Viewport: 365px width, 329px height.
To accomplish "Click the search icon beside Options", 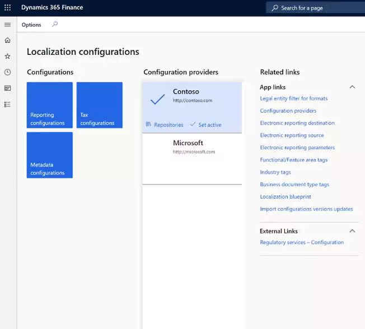I will pos(55,24).
